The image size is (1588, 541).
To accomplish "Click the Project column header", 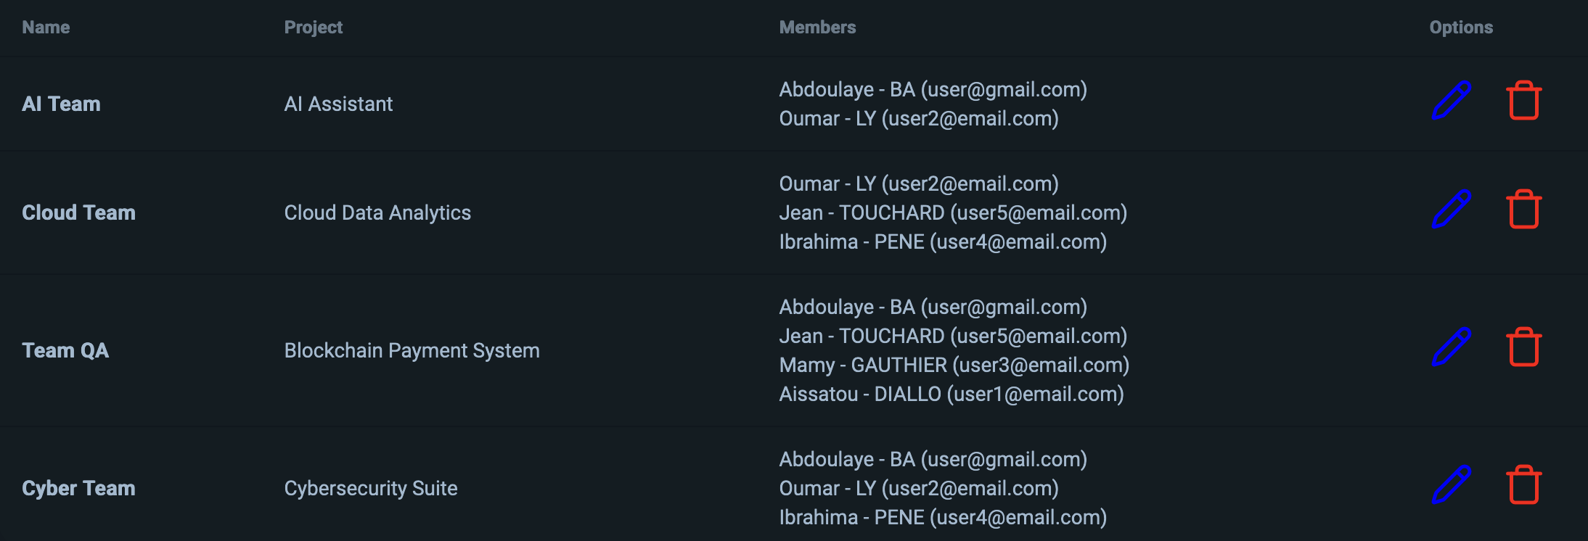I will pyautogui.click(x=313, y=28).
